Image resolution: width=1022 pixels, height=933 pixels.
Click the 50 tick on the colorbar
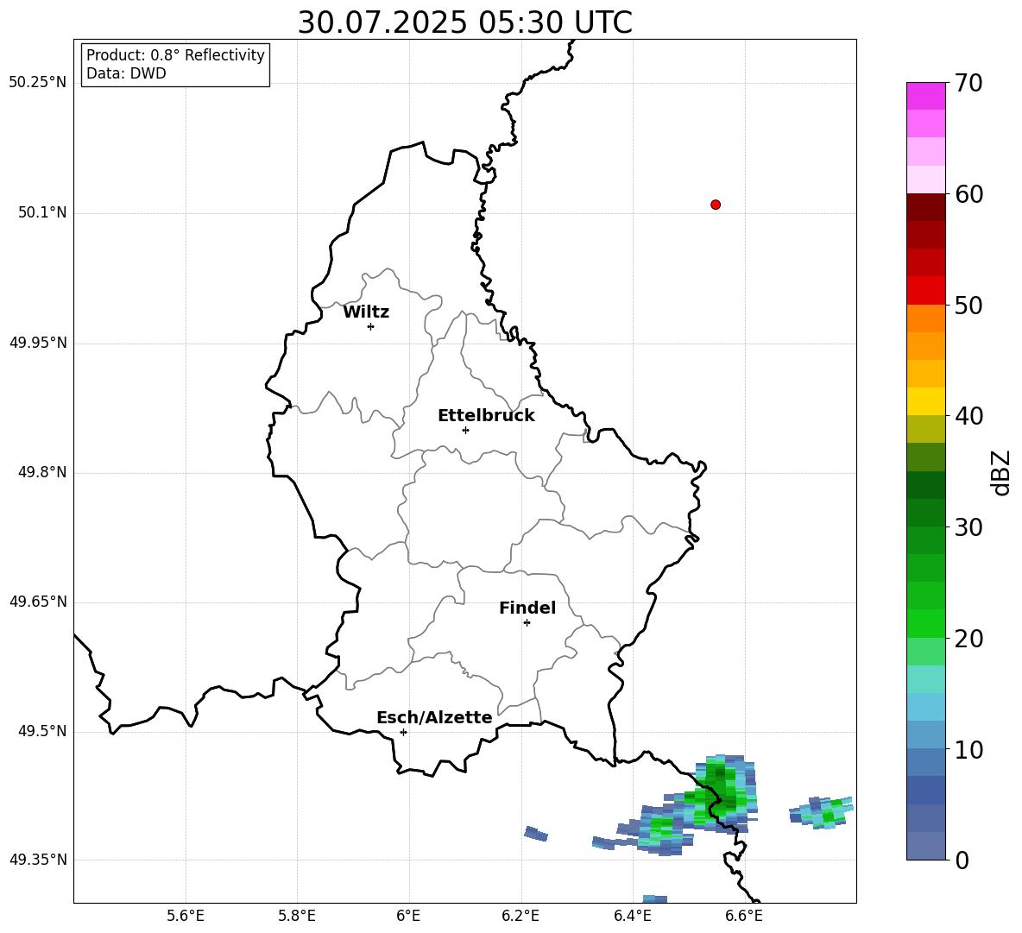(968, 305)
